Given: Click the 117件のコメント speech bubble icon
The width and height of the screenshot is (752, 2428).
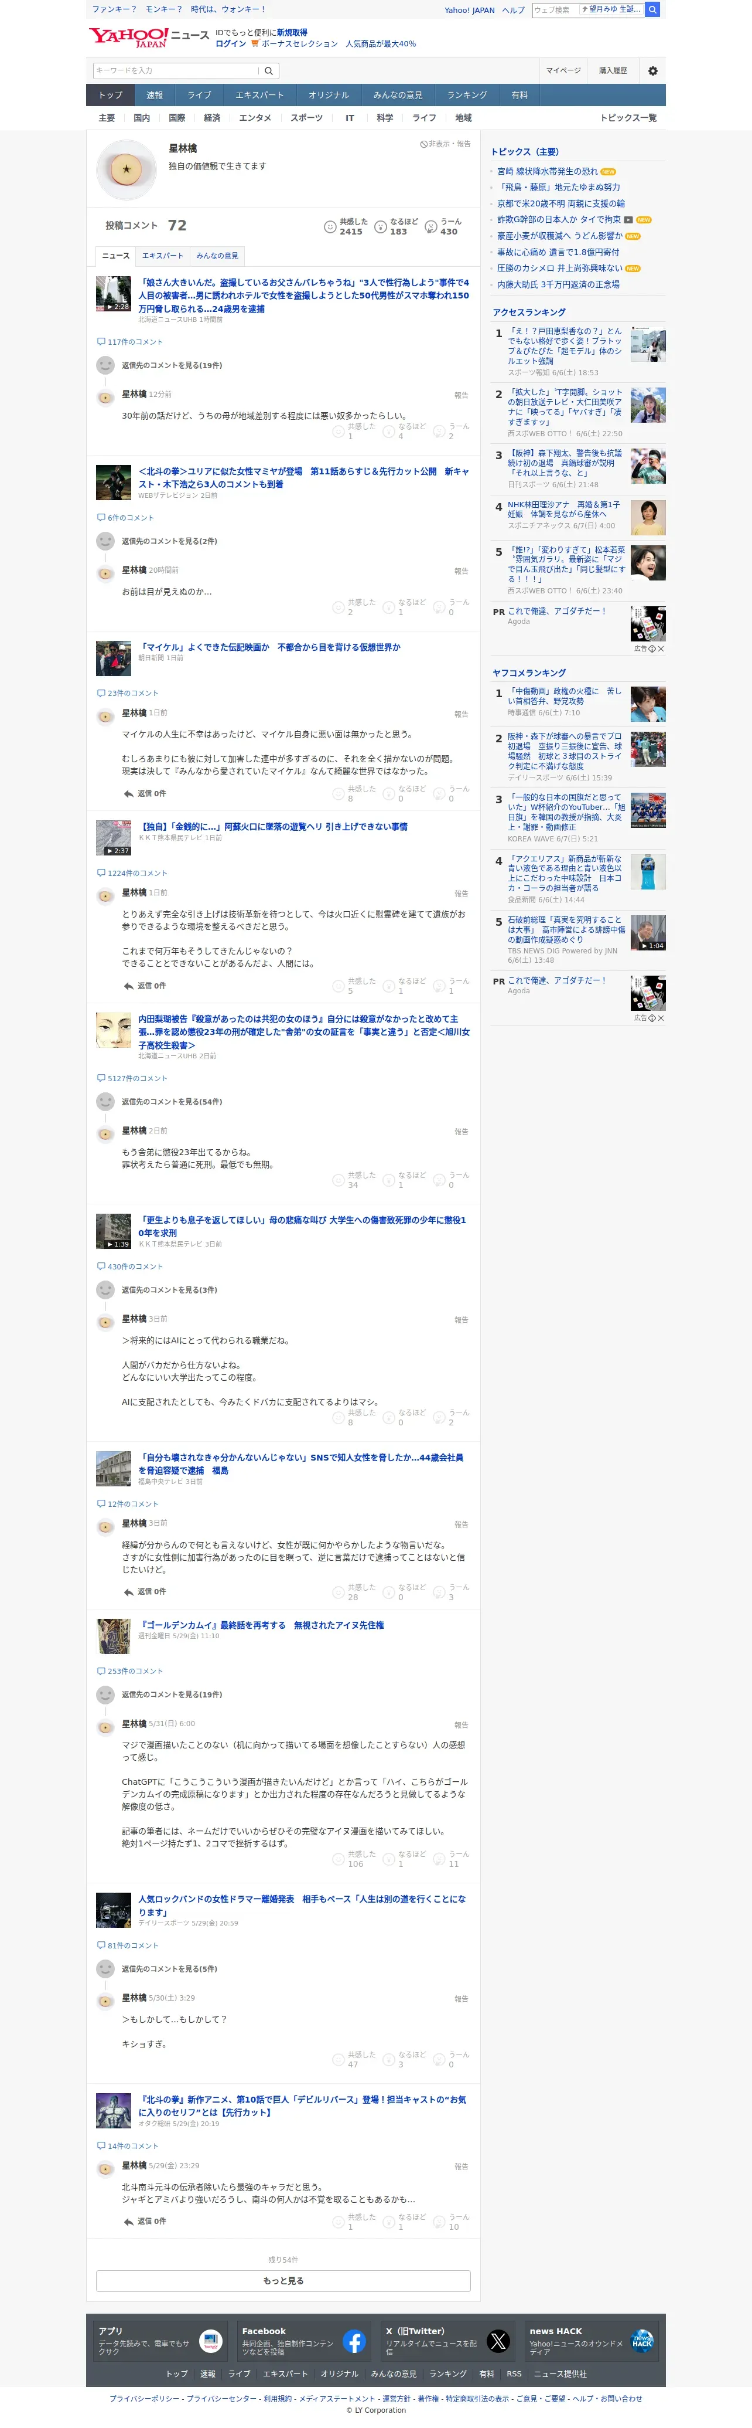Looking at the screenshot, I should point(101,342).
